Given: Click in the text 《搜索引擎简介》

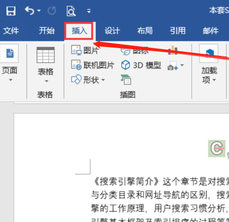Looking at the screenshot, I should [126, 181].
